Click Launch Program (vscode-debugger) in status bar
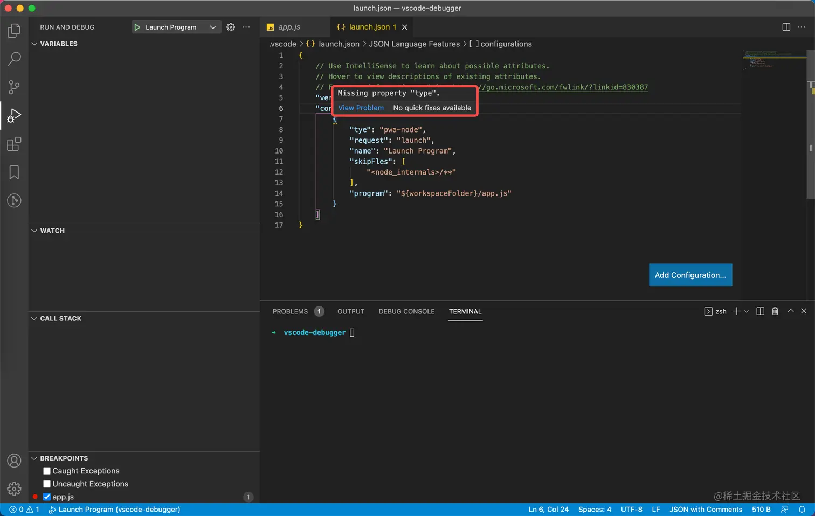This screenshot has width=815, height=516. (x=114, y=510)
